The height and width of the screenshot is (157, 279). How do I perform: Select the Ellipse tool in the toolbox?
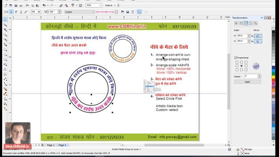coord(5,55)
